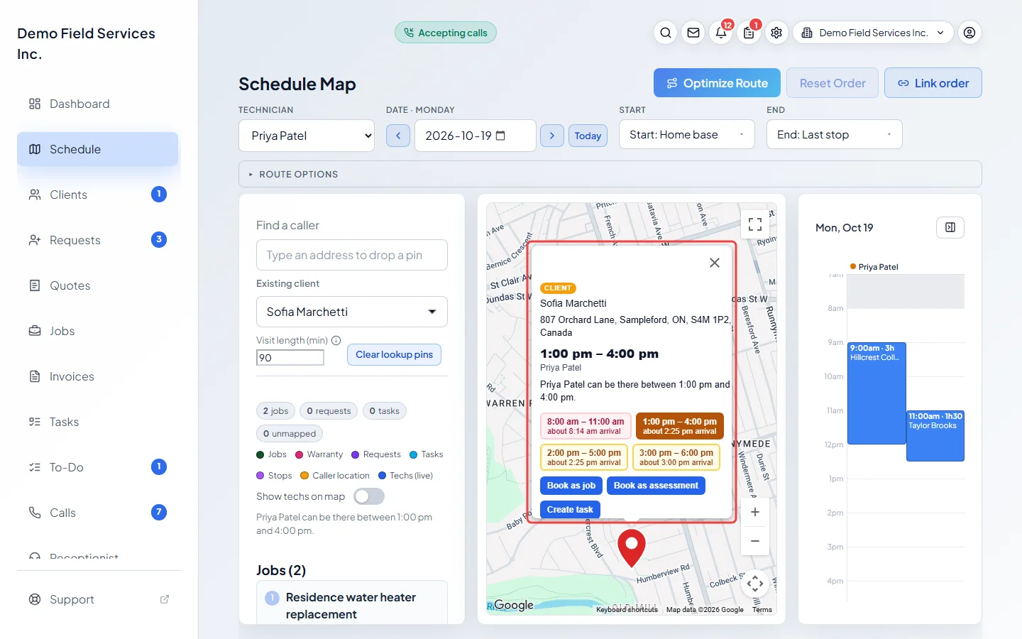Open map camera pan controls

coord(755,584)
